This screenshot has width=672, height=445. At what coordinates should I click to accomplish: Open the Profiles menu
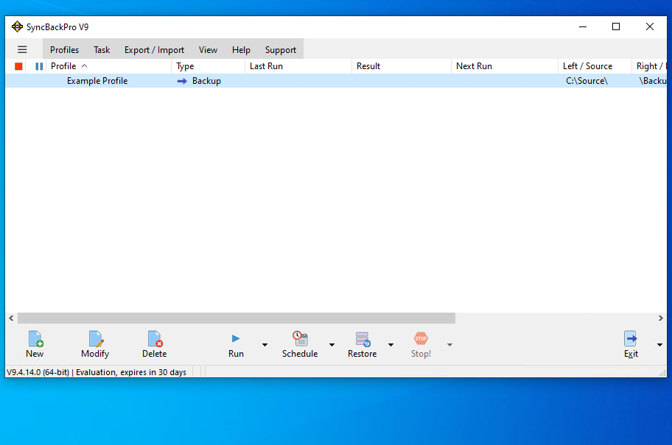64,49
